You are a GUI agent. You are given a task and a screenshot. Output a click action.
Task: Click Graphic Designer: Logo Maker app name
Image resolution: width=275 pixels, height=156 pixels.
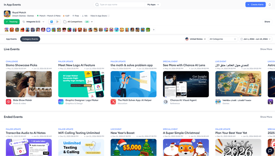[82, 100]
